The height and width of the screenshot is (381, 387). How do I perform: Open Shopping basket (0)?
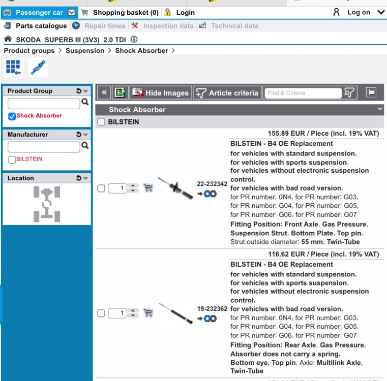126,12
